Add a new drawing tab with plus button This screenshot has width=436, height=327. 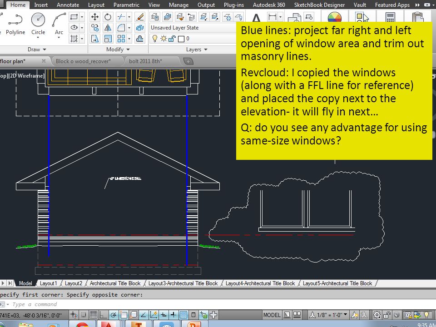click(x=188, y=61)
